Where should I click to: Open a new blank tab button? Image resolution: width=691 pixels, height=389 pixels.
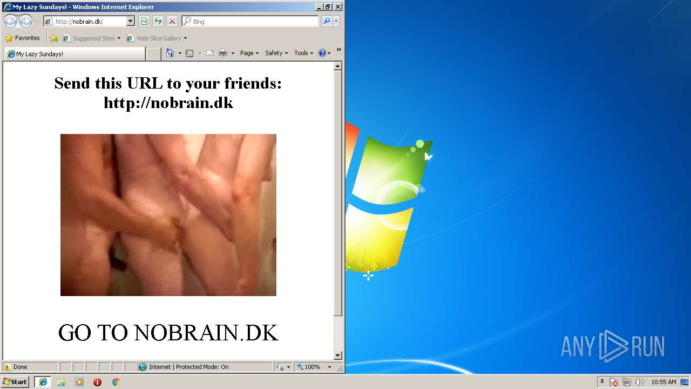[x=154, y=54]
